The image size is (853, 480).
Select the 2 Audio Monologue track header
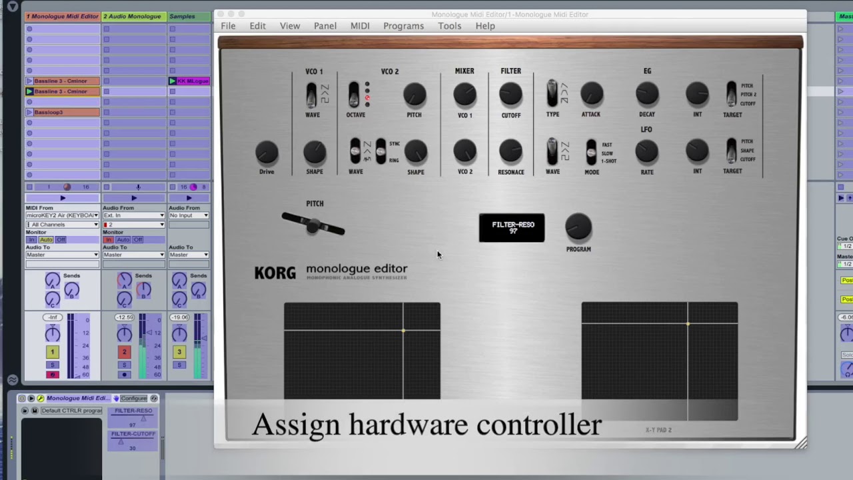133,16
